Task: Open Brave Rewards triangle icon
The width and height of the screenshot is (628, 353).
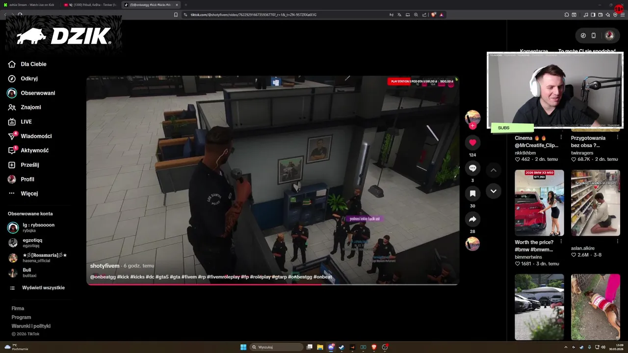Action: click(442, 15)
